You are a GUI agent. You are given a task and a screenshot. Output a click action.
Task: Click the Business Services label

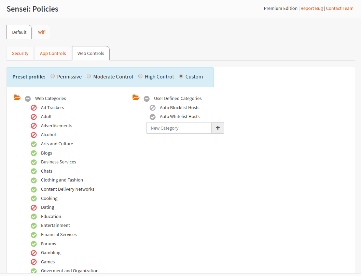[58, 162]
